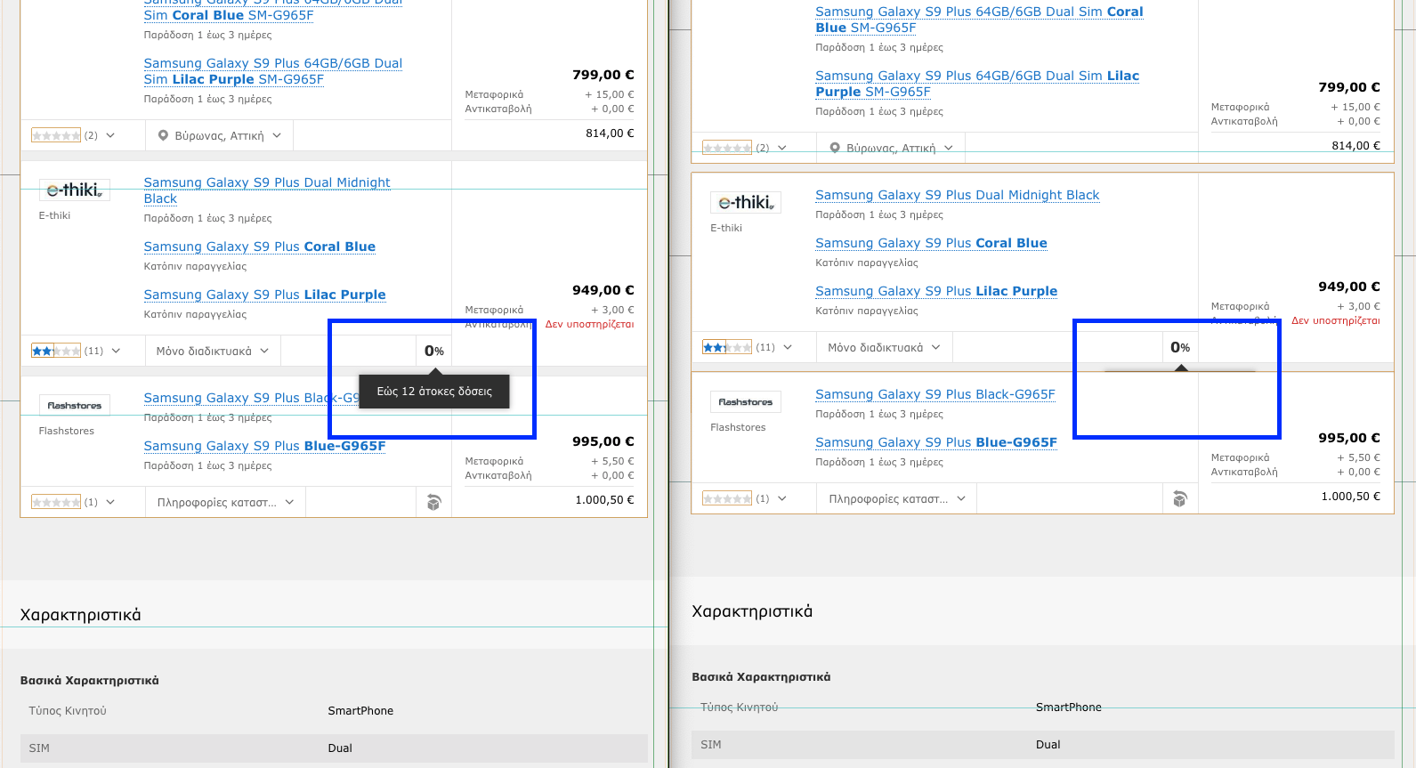Viewport: 1416px width, 768px height.
Task: Click the 995,00 € price in left pane
Action: pyautogui.click(x=603, y=441)
